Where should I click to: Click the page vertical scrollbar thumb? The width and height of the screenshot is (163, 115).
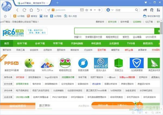pyautogui.click(x=161, y=28)
